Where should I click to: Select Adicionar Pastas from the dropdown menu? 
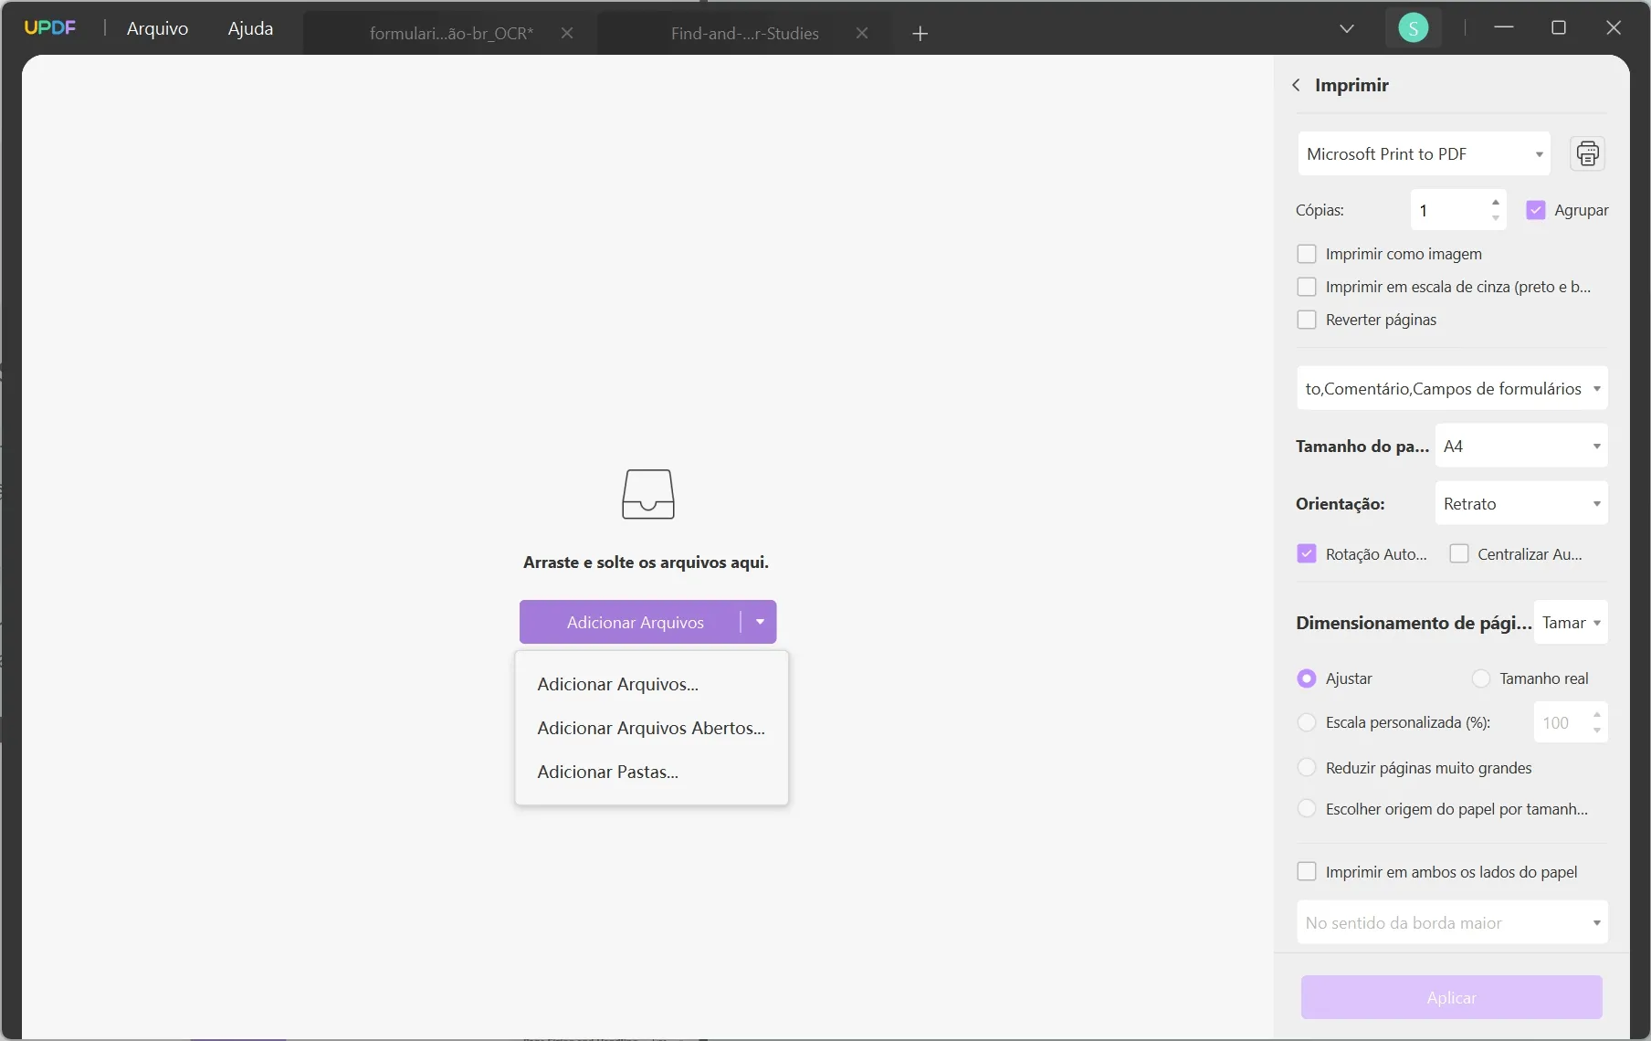(607, 772)
